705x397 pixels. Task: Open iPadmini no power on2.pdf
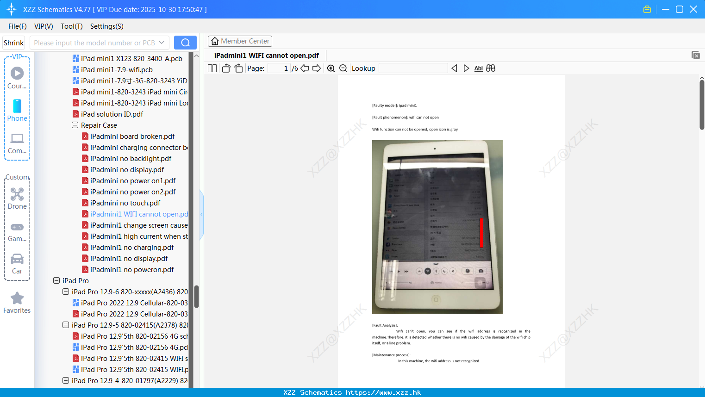tap(133, 192)
